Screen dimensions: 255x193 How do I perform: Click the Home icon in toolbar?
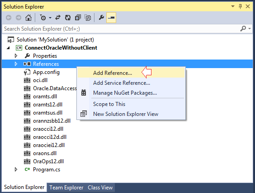point(28,18)
